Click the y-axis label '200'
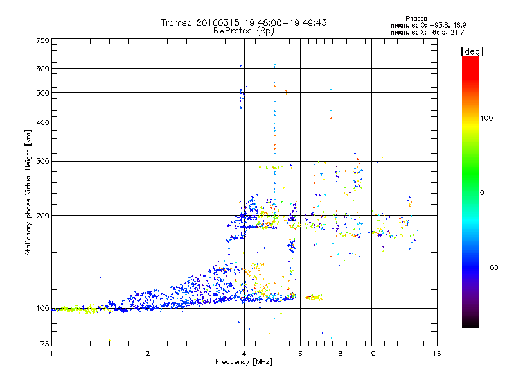 pos(42,216)
